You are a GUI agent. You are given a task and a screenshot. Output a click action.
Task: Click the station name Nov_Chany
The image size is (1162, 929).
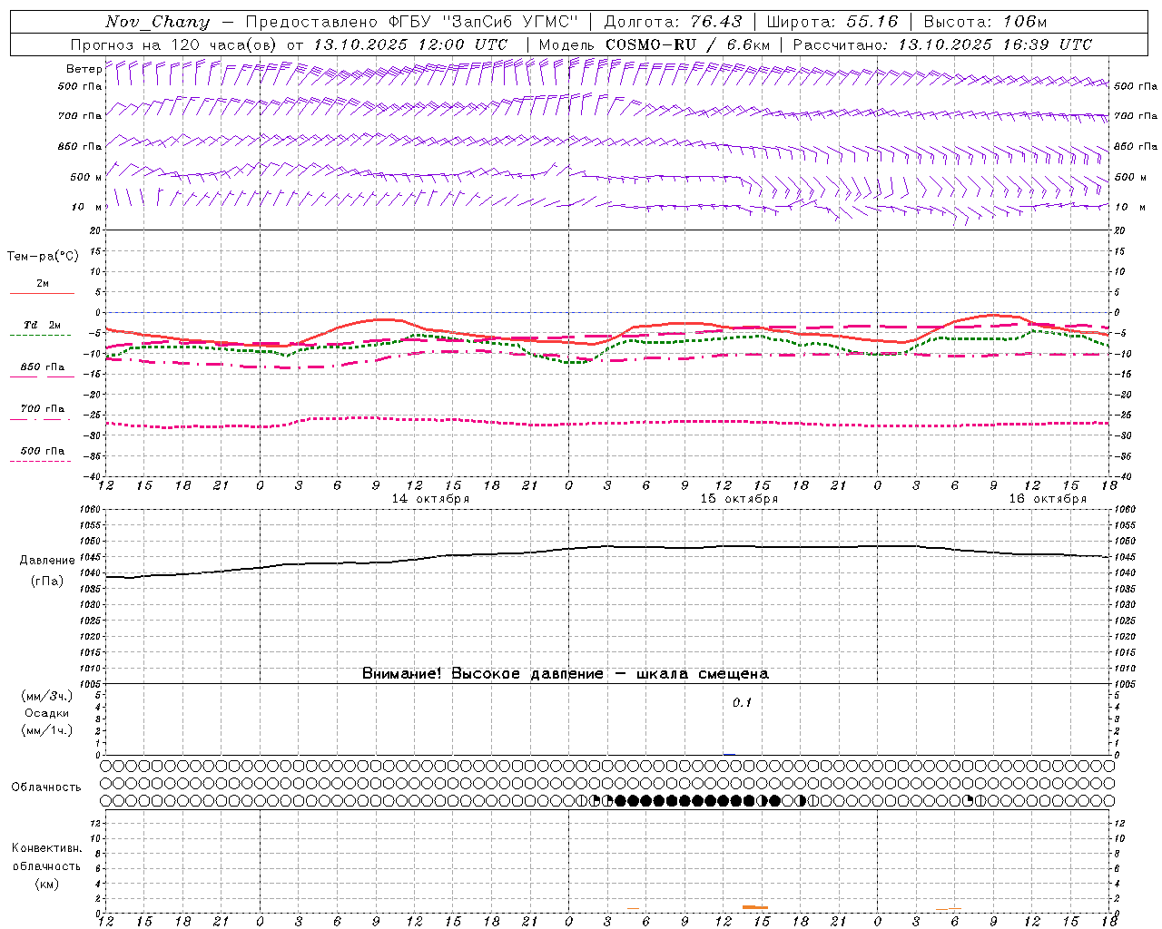[x=157, y=22]
